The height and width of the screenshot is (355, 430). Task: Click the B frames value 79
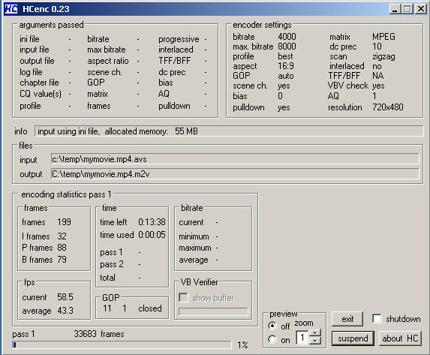pos(62,259)
